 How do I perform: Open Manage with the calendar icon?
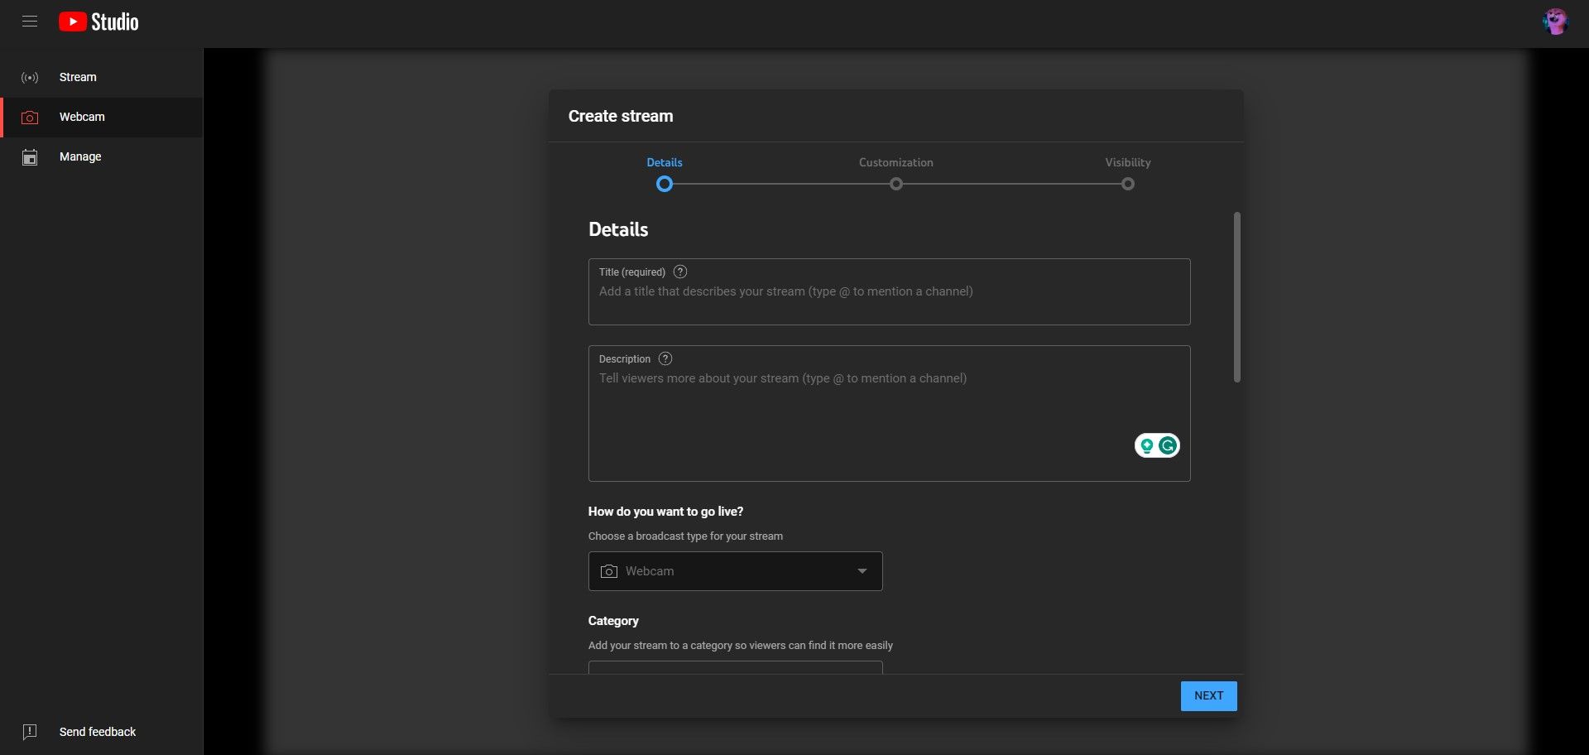point(30,156)
